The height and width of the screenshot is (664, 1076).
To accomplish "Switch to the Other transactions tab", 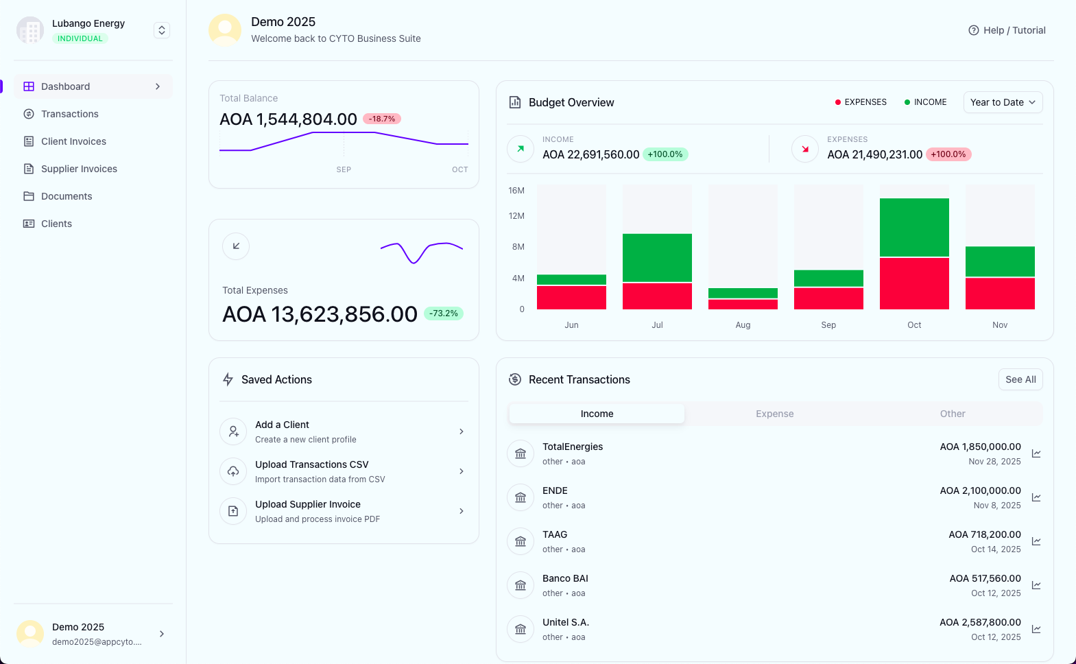I will point(952,414).
